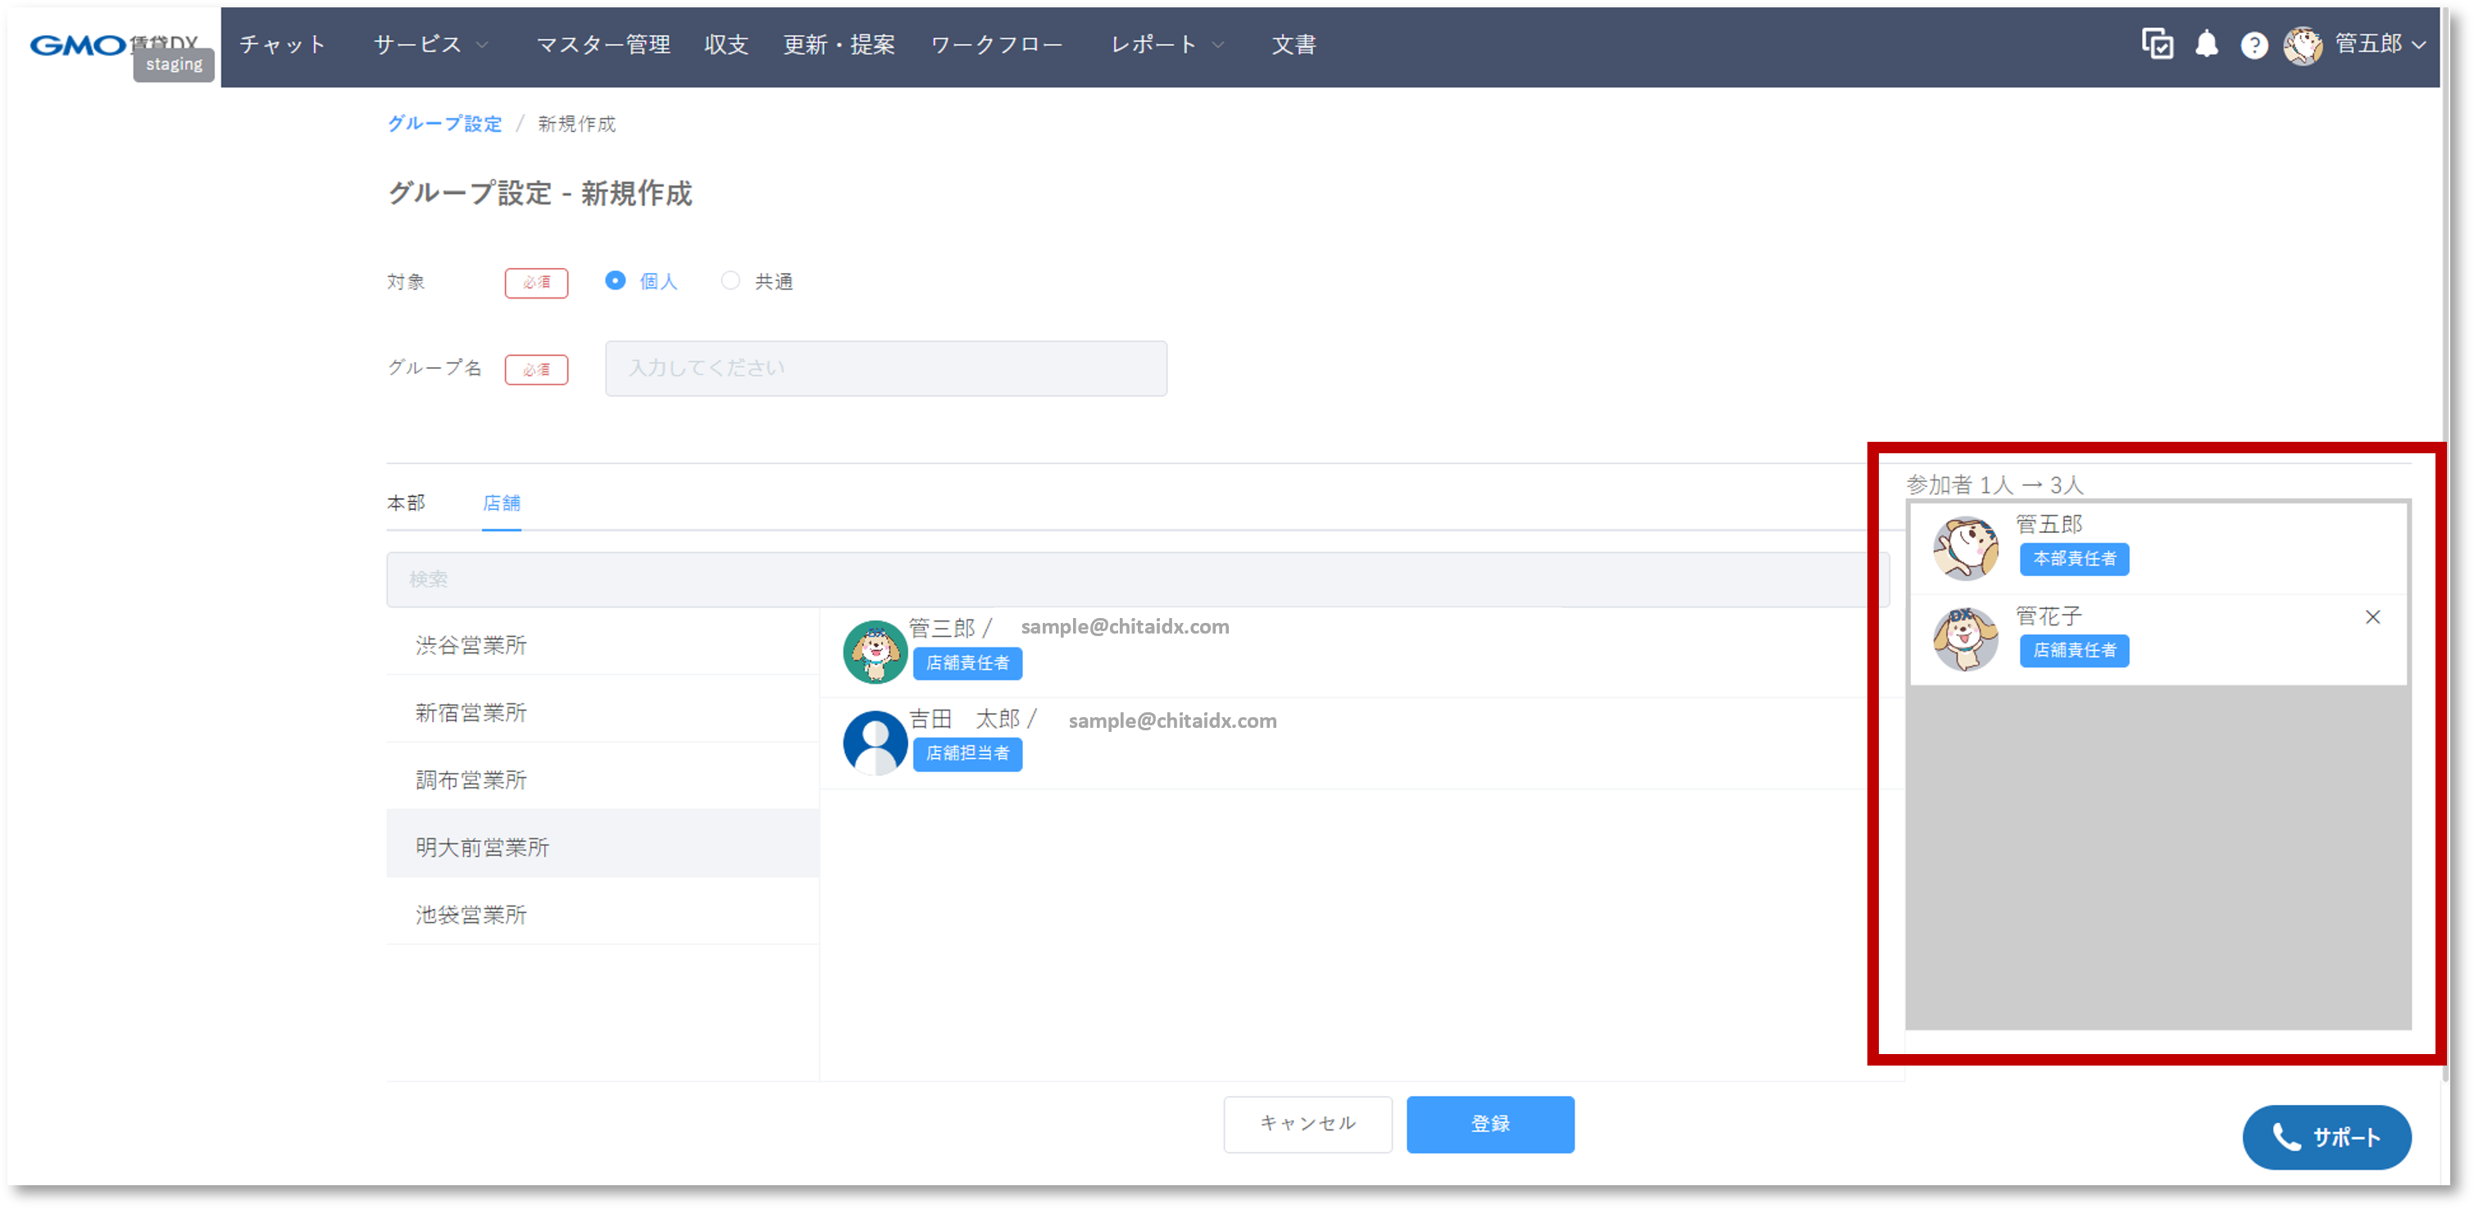Viewport: 2474px width, 1209px height.
Task: Select the 個人 radio button
Action: 616,280
